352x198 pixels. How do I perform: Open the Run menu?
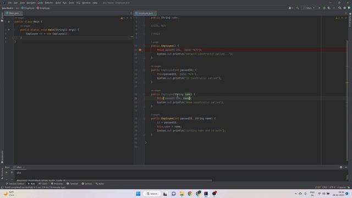(x=65, y=3)
